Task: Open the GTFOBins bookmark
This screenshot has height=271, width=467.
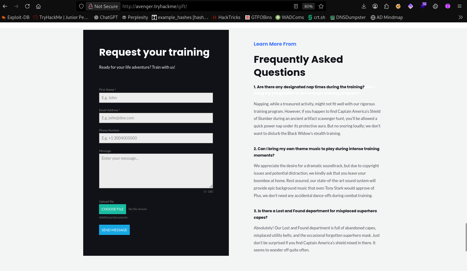Action: tap(258, 17)
